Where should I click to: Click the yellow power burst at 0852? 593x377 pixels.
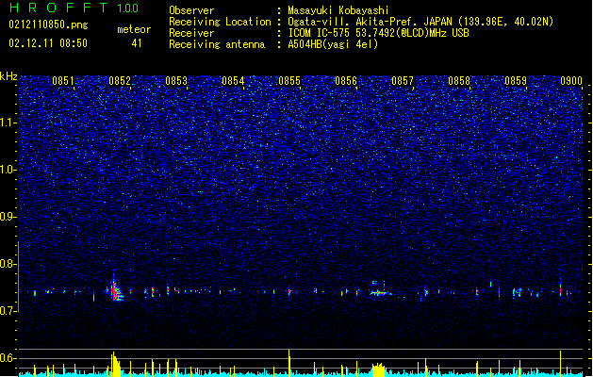pos(116,364)
